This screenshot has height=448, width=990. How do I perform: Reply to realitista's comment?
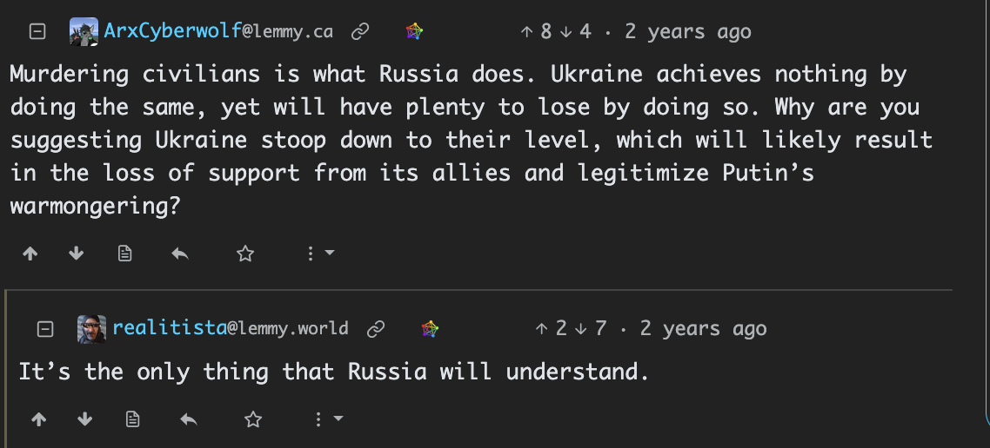click(188, 419)
